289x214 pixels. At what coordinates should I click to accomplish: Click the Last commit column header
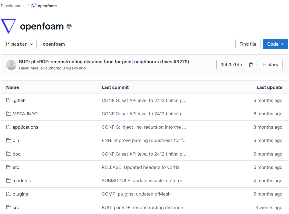115,87
